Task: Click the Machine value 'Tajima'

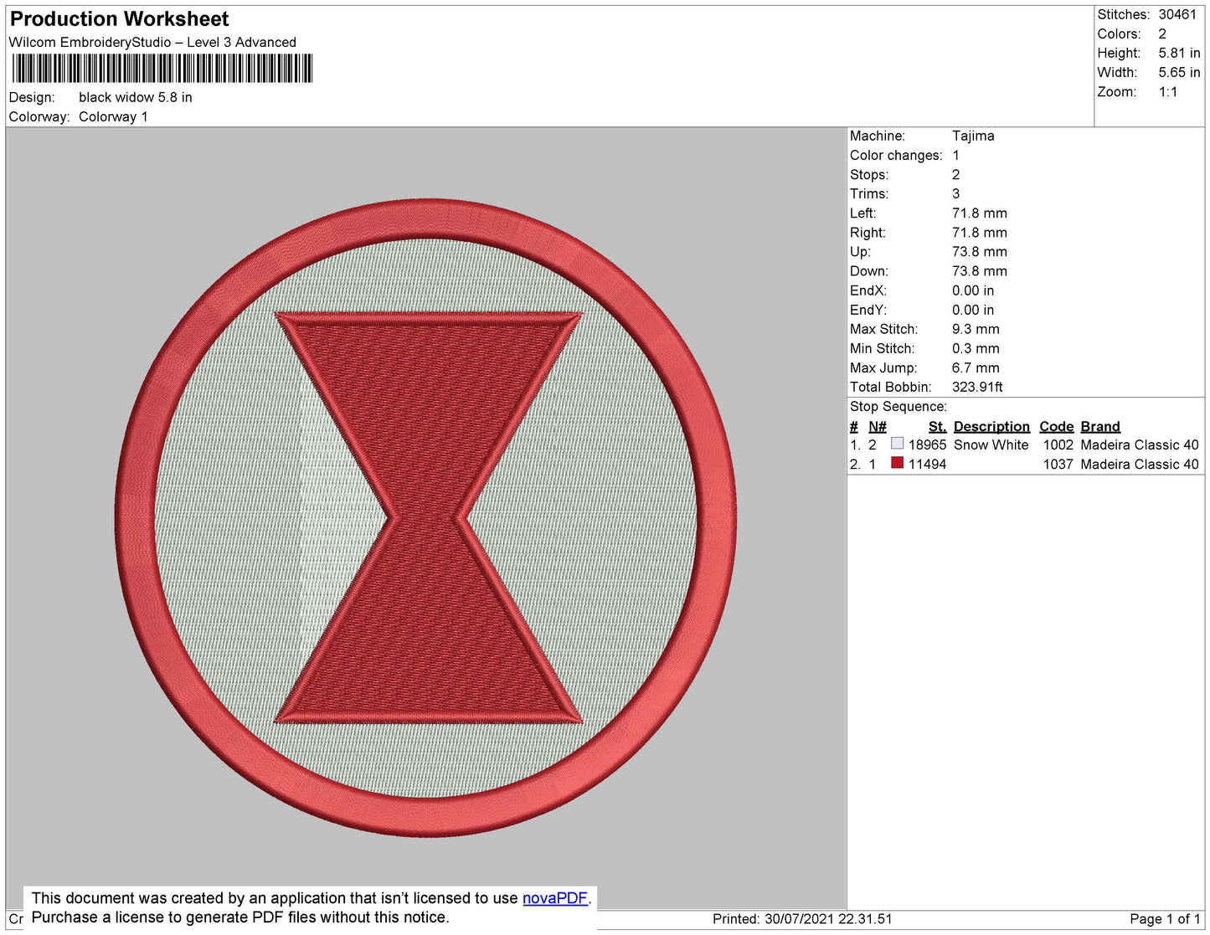Action: pyautogui.click(x=973, y=136)
